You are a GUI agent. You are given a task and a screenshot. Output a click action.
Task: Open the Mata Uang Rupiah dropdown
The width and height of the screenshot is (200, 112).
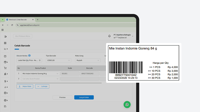(x=88, y=60)
